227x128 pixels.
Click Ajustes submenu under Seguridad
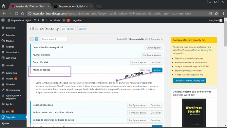click(x=6, y=123)
